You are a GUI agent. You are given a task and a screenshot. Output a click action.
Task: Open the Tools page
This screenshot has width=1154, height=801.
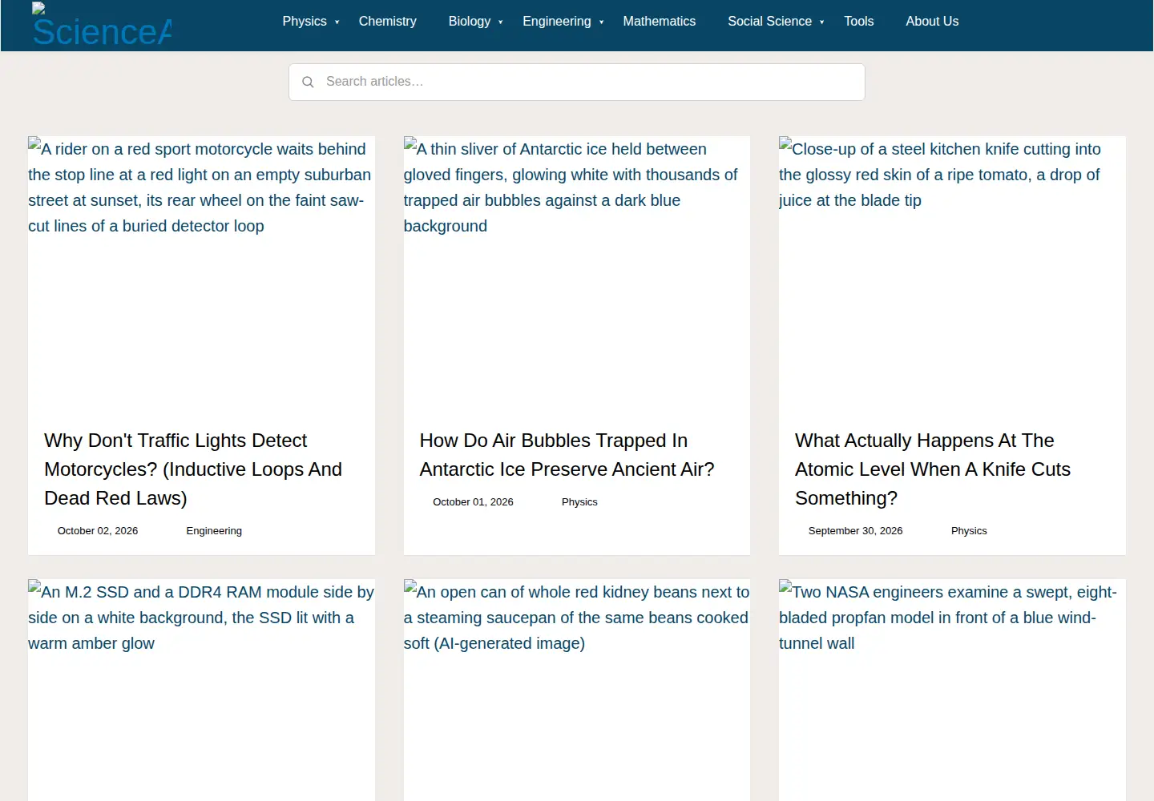point(859,22)
